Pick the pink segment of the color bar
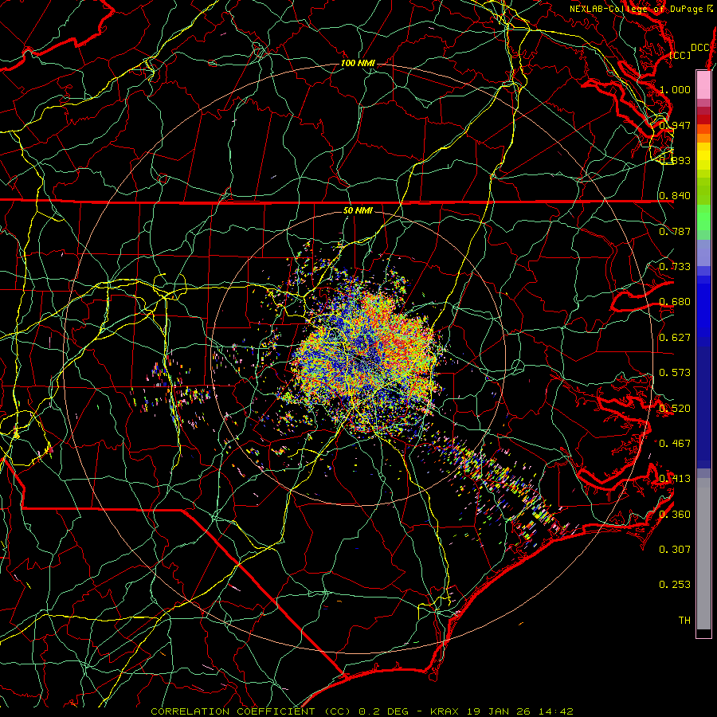The image size is (717, 717). tap(703, 85)
